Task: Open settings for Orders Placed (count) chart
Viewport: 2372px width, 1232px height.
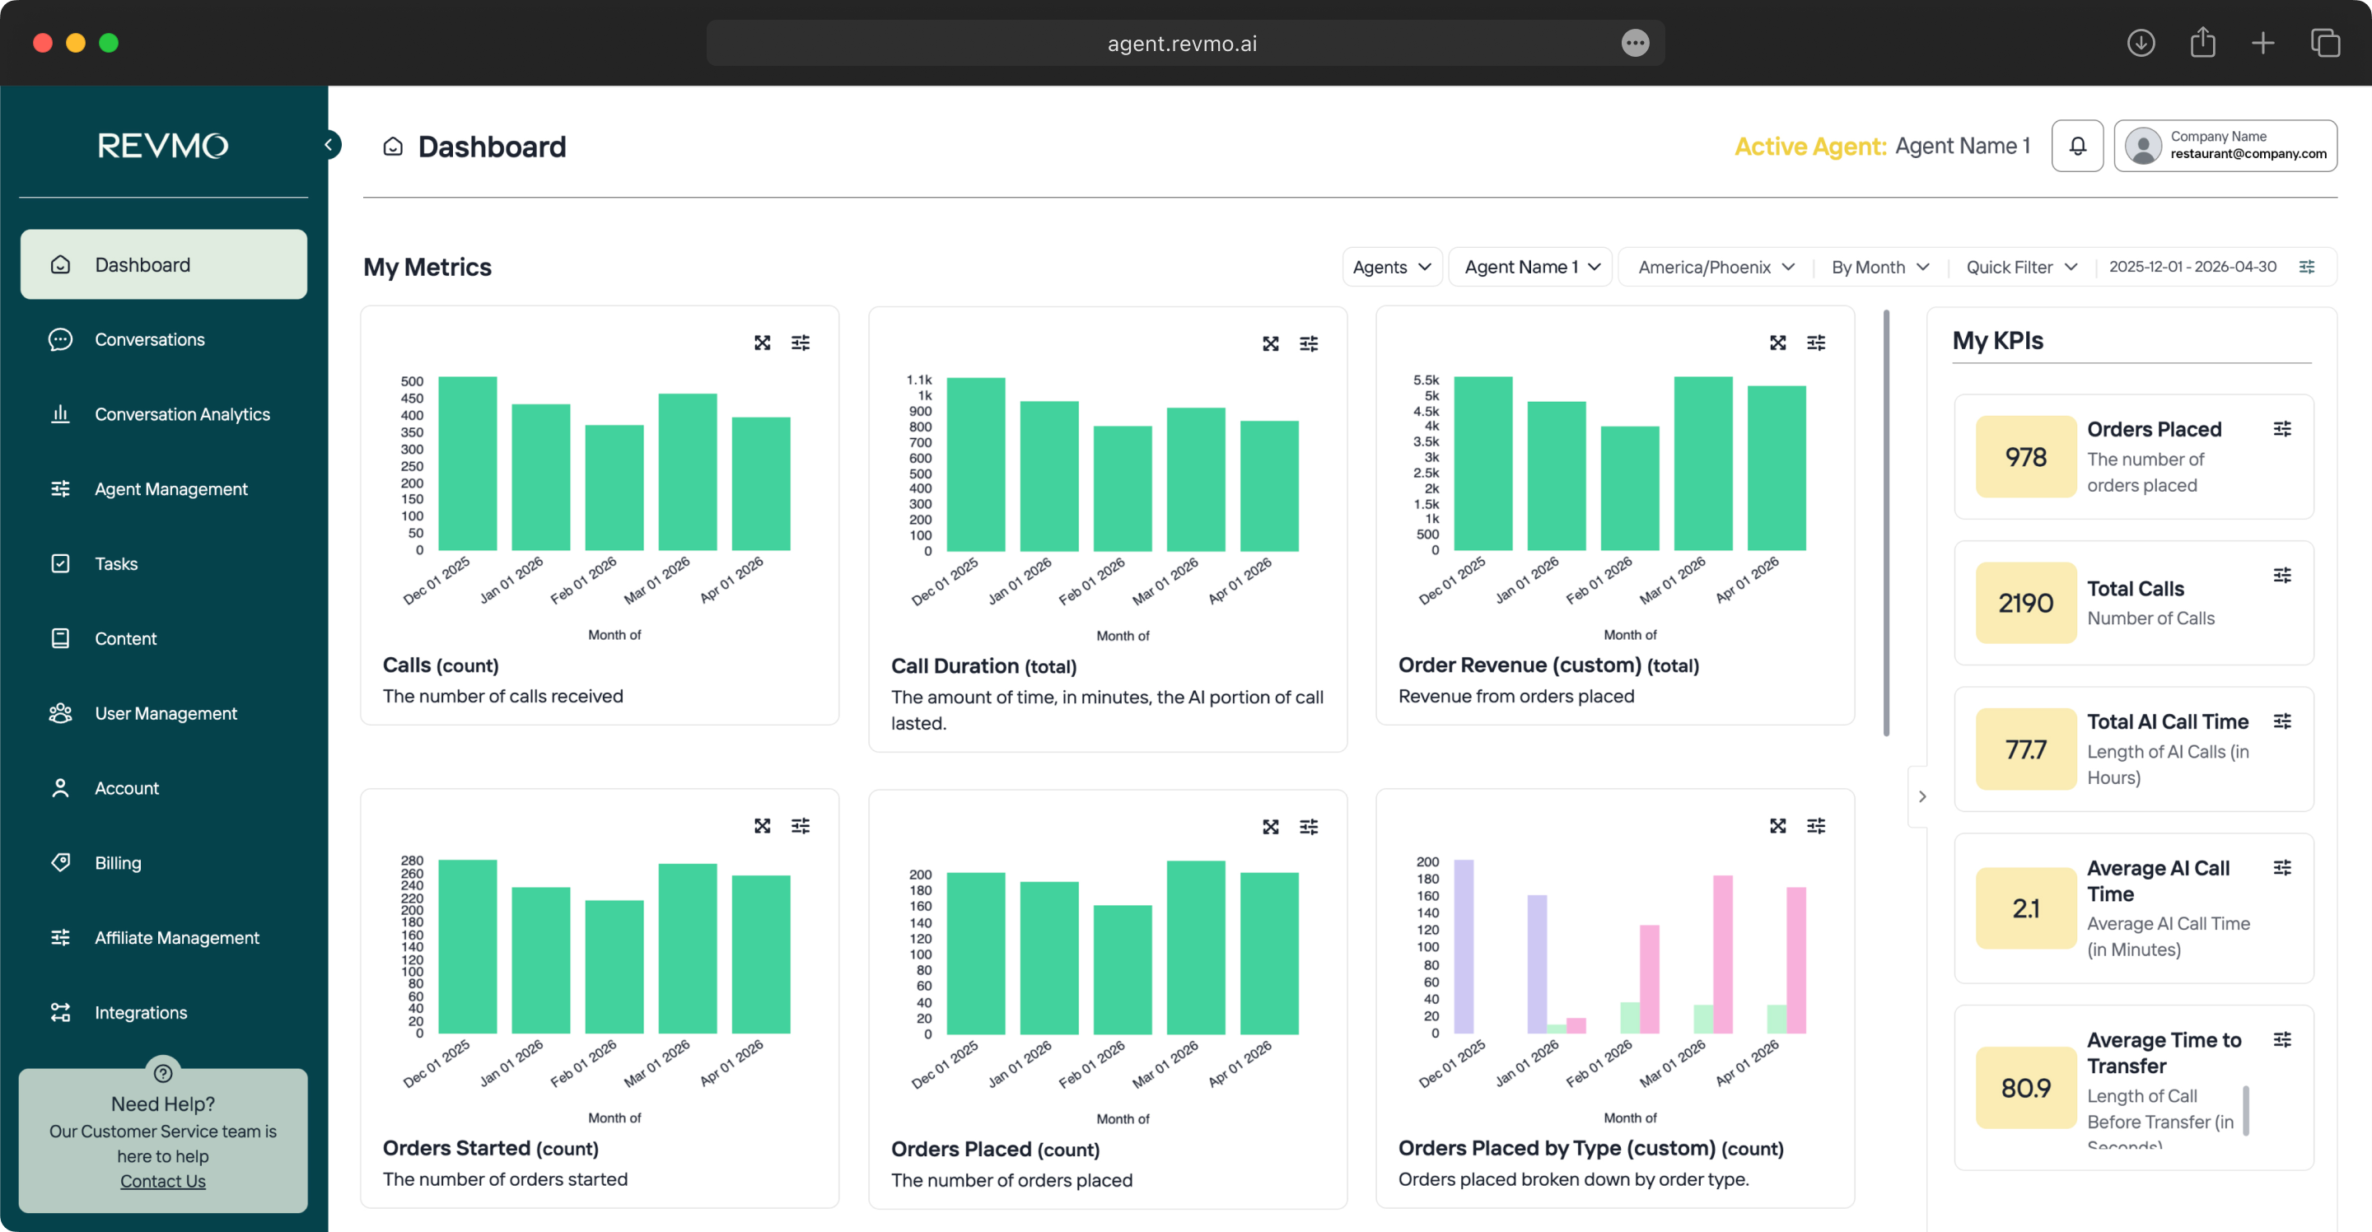Action: (1309, 827)
